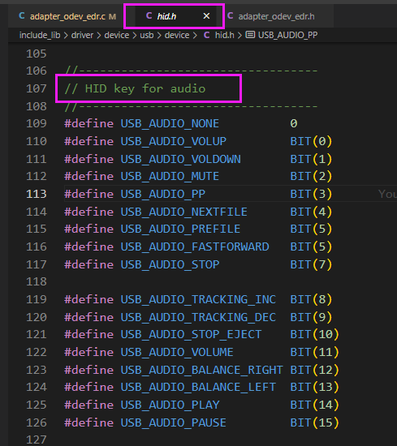The image size is (397, 446).
Task: Click line number 113 in the gutter
Action: click(x=37, y=194)
